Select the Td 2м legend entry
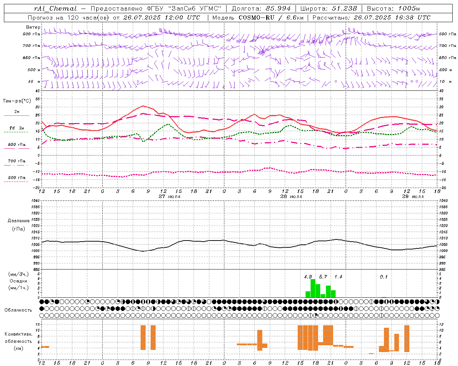The image size is (458, 366). click(x=17, y=128)
